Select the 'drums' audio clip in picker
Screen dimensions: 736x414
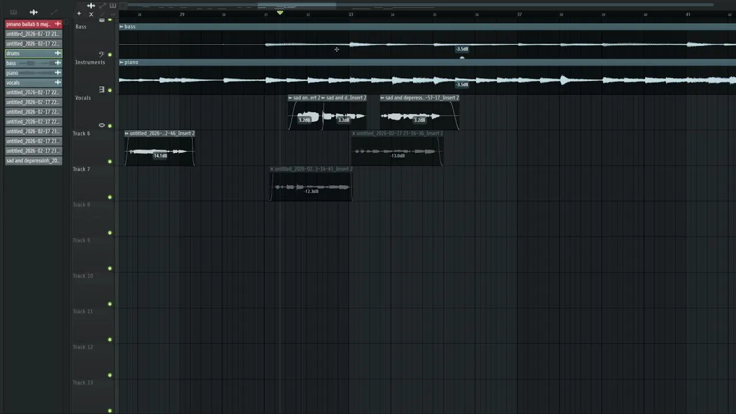[33, 53]
